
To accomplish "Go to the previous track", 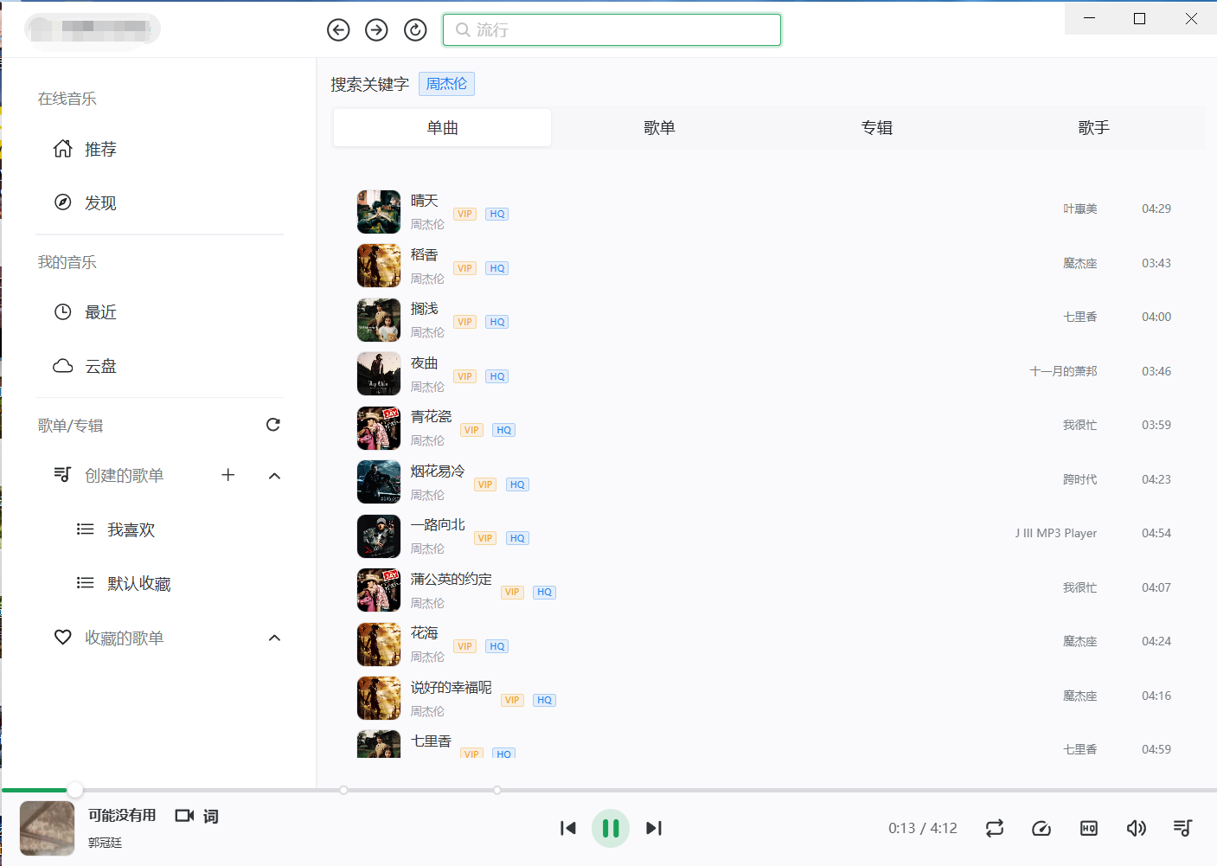I will pyautogui.click(x=567, y=828).
